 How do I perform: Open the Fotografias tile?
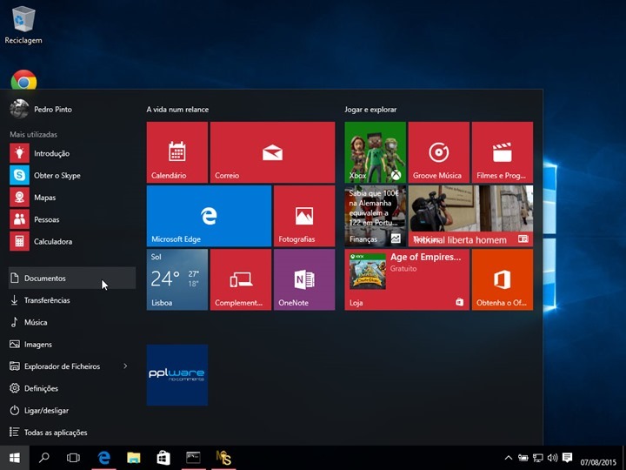[304, 216]
